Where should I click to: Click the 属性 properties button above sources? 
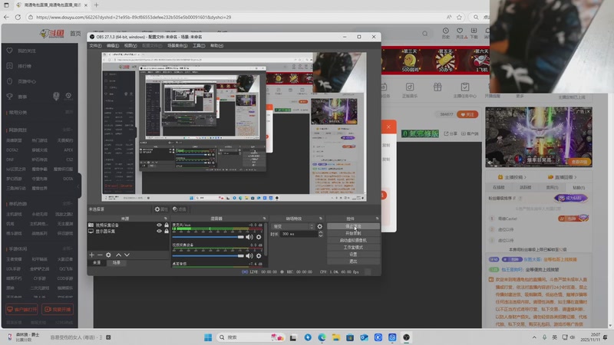click(161, 209)
